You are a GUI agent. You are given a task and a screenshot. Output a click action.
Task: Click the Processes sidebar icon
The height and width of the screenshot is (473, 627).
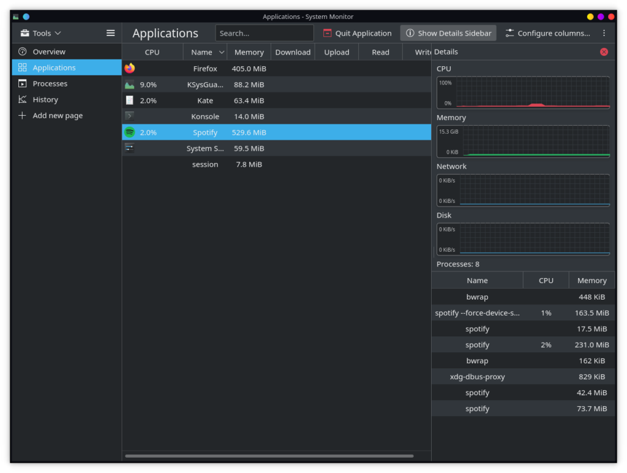pos(23,83)
